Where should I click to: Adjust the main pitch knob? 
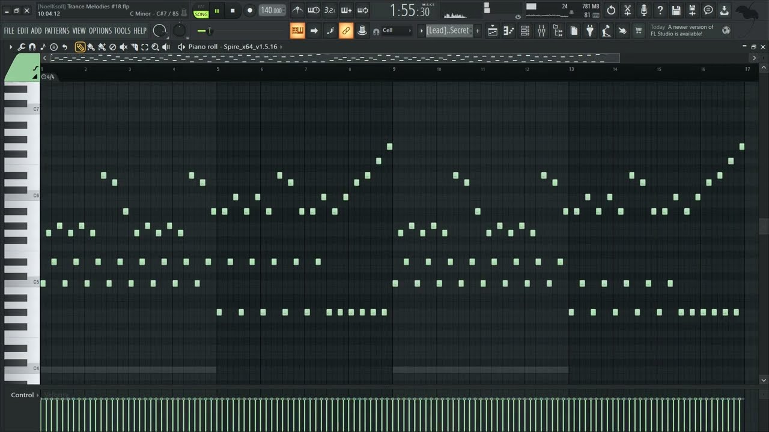click(180, 30)
